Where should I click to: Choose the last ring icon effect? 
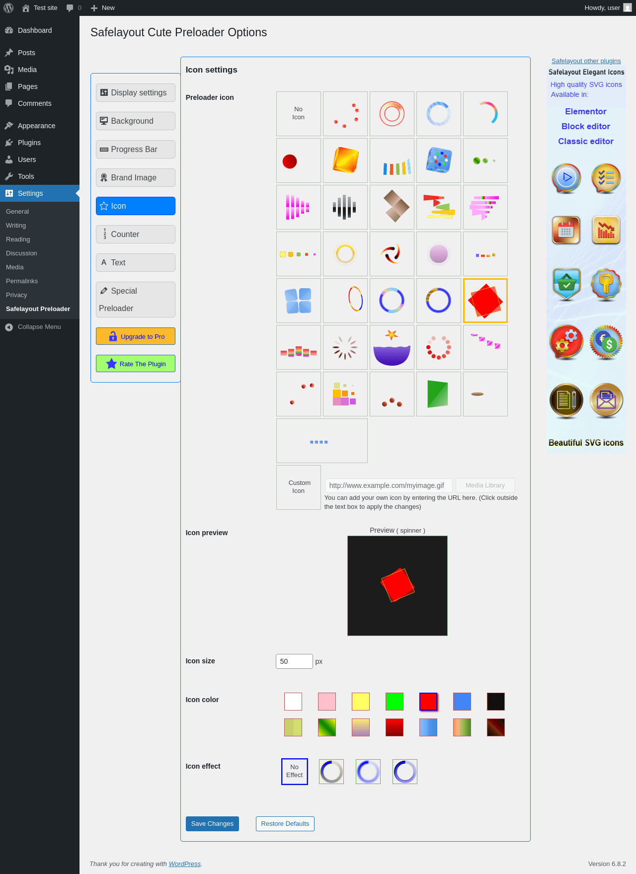pyautogui.click(x=405, y=772)
